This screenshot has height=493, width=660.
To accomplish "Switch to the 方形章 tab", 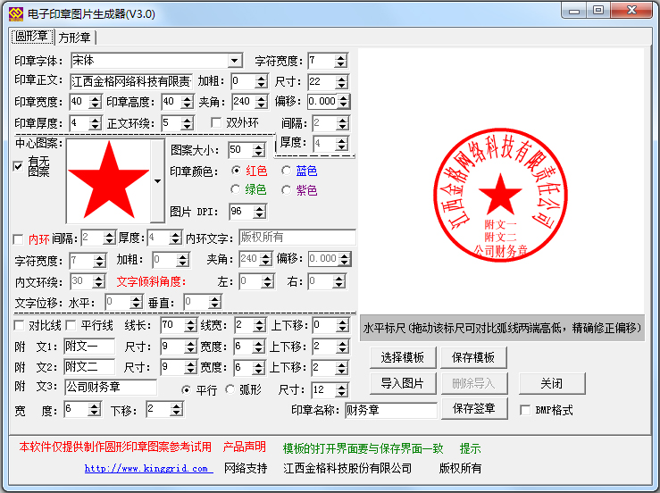I will click(x=74, y=38).
